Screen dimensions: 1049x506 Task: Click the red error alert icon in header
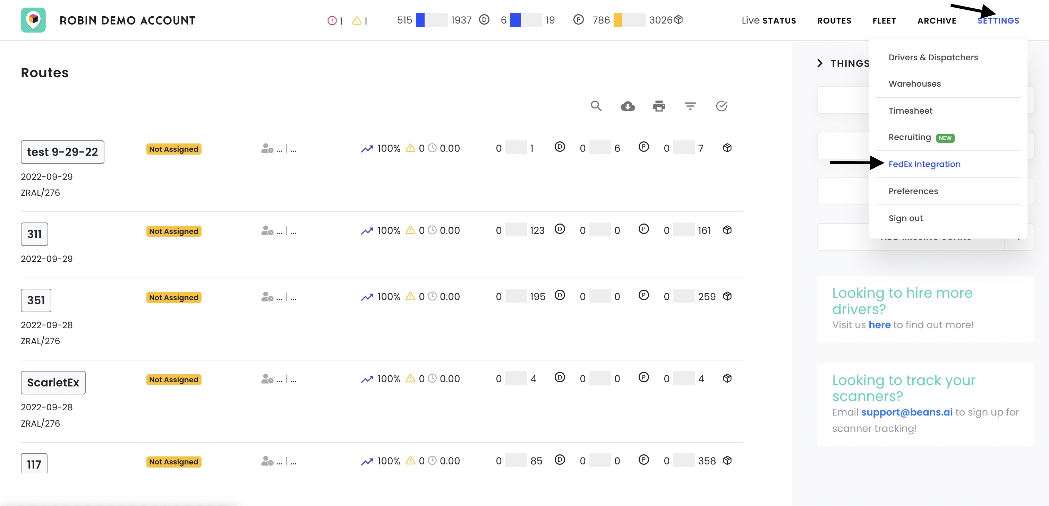pos(332,20)
